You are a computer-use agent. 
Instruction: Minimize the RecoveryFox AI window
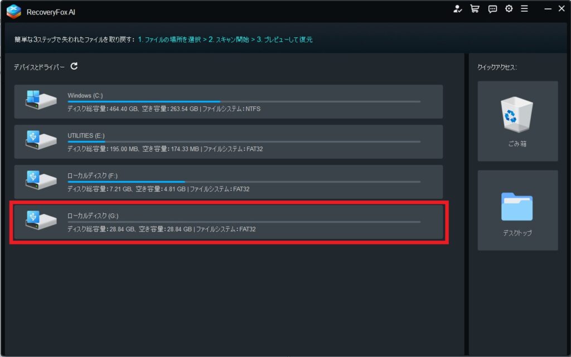pyautogui.click(x=548, y=8)
